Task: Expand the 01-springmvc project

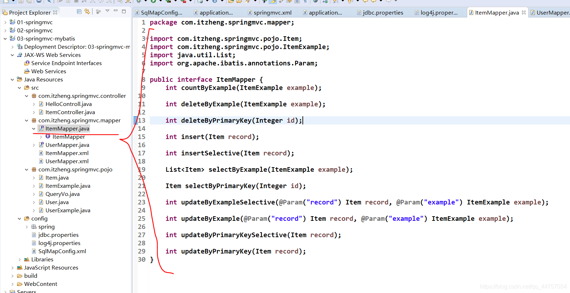Action: [x=5, y=22]
